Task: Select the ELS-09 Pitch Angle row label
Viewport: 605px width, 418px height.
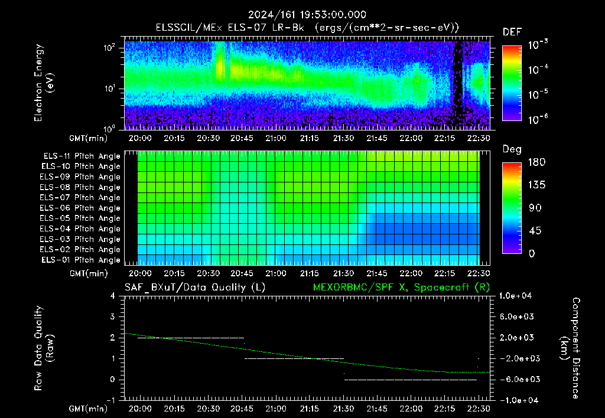Action: pyautogui.click(x=80, y=177)
